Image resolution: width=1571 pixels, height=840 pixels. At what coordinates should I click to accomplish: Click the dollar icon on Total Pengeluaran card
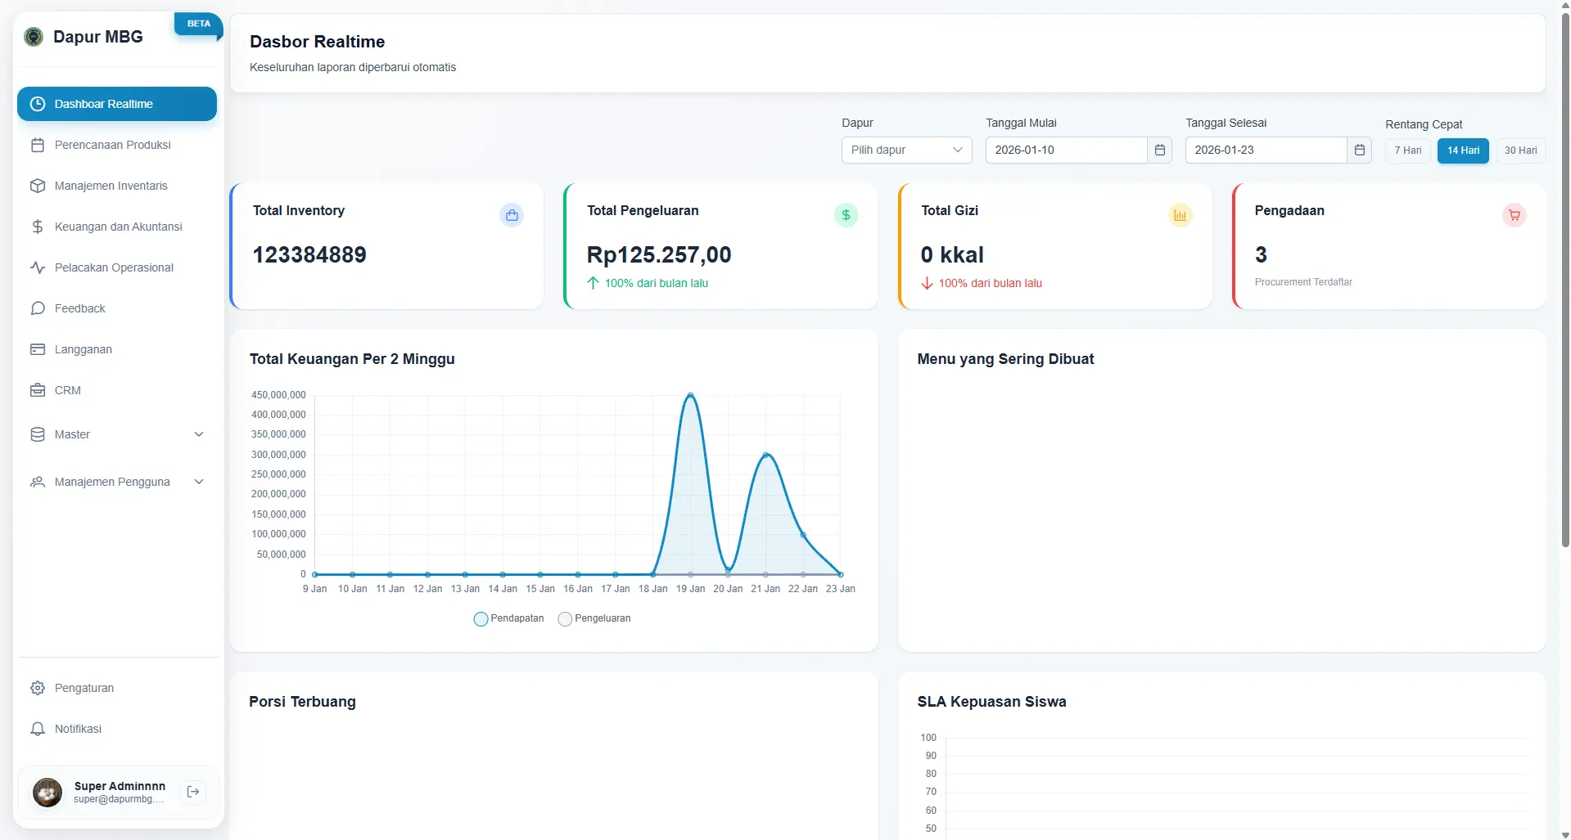(846, 215)
